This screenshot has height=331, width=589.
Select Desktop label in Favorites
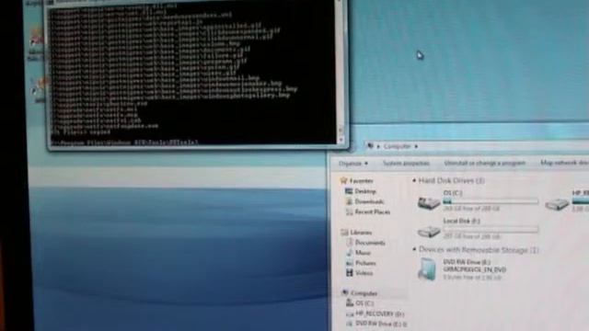click(365, 191)
